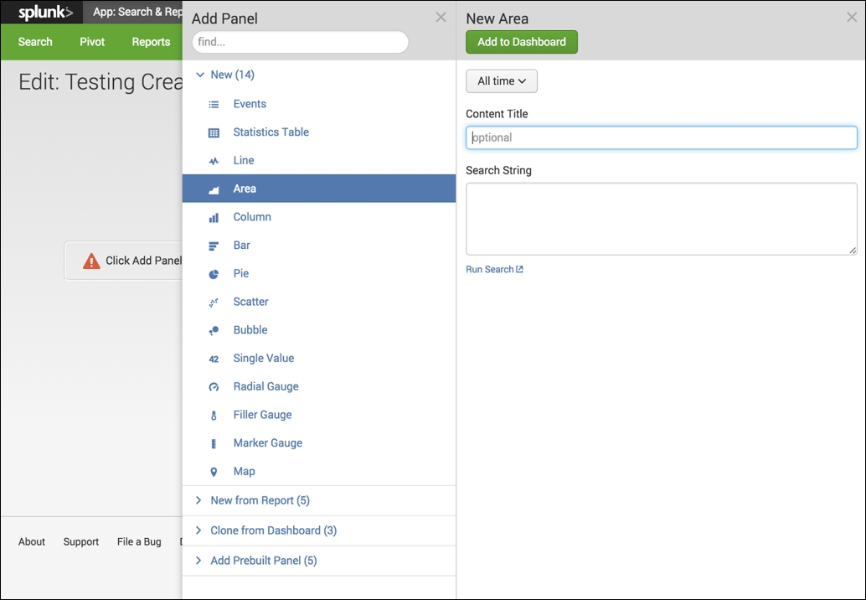This screenshot has width=866, height=600.
Task: Click the Content Title input field
Action: 661,137
